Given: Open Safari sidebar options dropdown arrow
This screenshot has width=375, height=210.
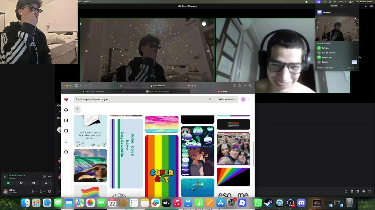Looking at the screenshot, I should click(81, 85).
